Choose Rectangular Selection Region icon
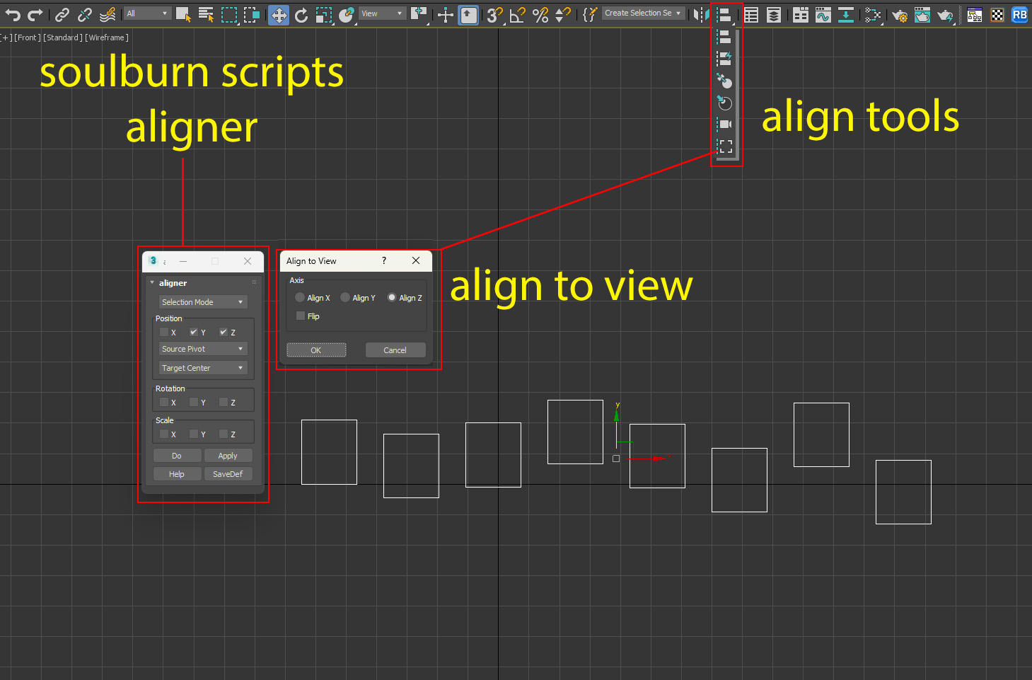This screenshot has height=680, width=1032. click(229, 14)
